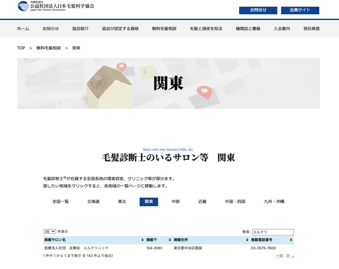
Task: Open the 入会案内 menu item
Action: [x=282, y=29]
